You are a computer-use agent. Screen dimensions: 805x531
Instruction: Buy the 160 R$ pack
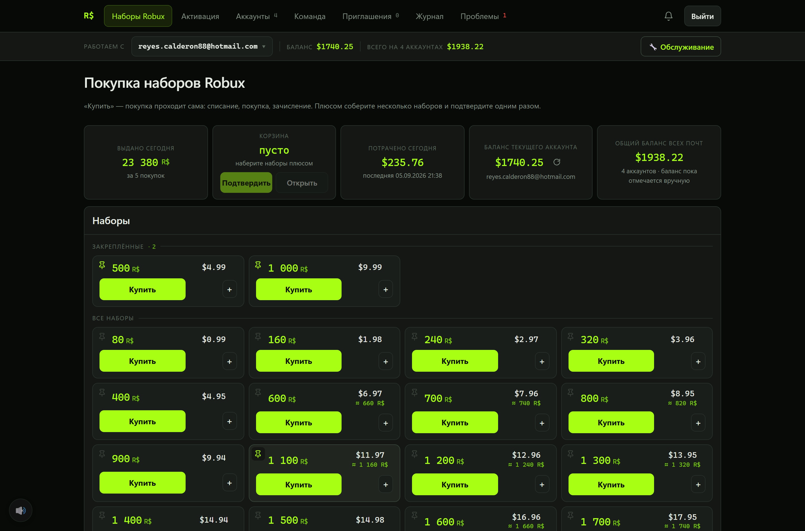point(299,361)
